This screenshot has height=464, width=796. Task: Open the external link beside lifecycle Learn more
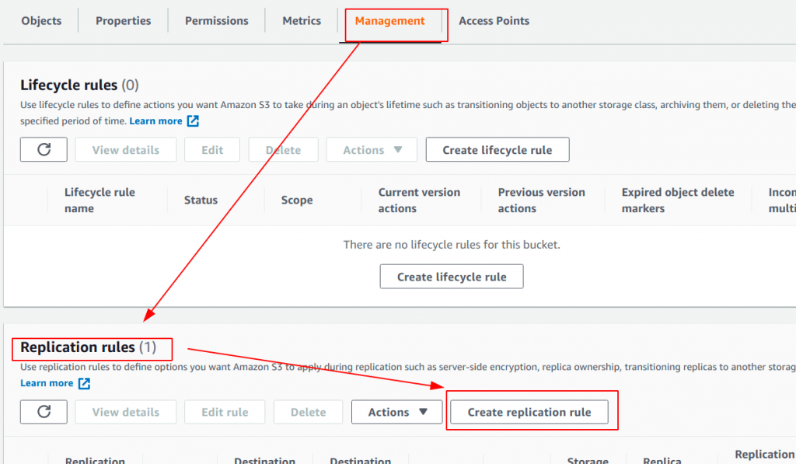click(x=194, y=120)
